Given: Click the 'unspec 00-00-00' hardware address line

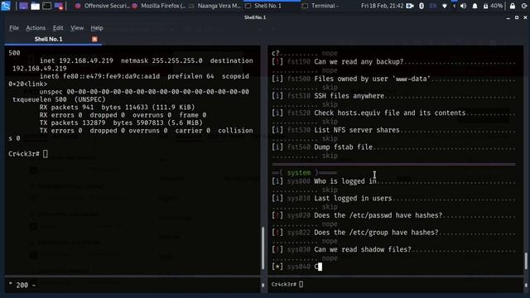Looking at the screenshot, I should [144, 92].
